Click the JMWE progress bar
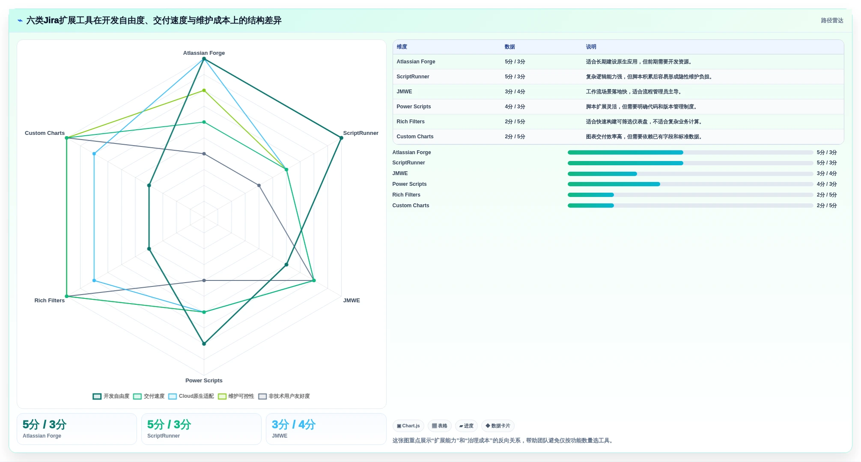 [x=690, y=174]
